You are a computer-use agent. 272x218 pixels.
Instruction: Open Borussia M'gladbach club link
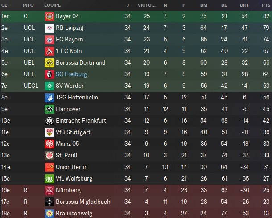click(x=83, y=202)
